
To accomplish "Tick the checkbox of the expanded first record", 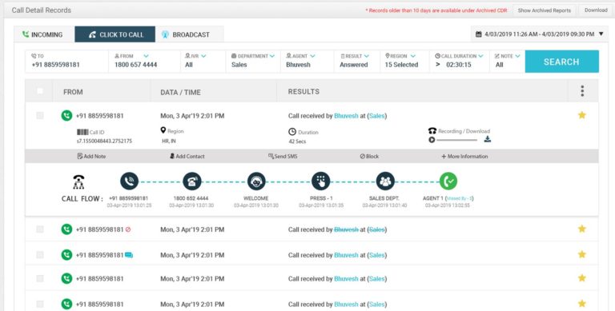I will (39, 116).
